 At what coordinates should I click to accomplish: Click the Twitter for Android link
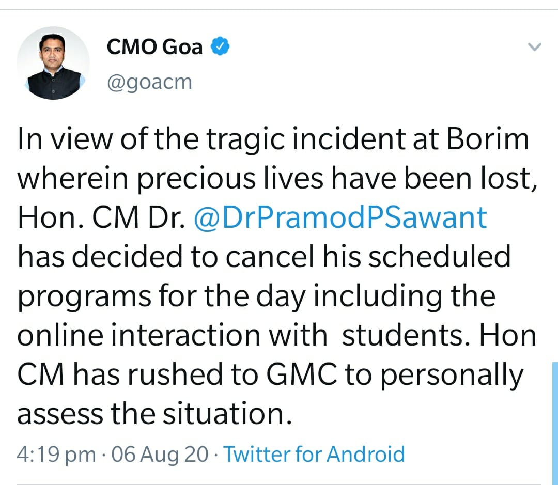[x=314, y=455]
